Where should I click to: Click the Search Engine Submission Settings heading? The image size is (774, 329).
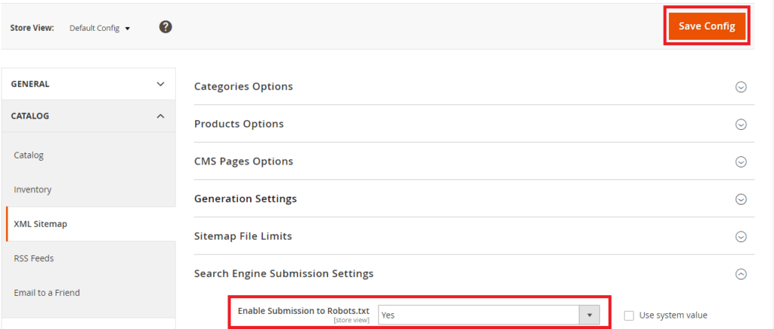point(283,274)
